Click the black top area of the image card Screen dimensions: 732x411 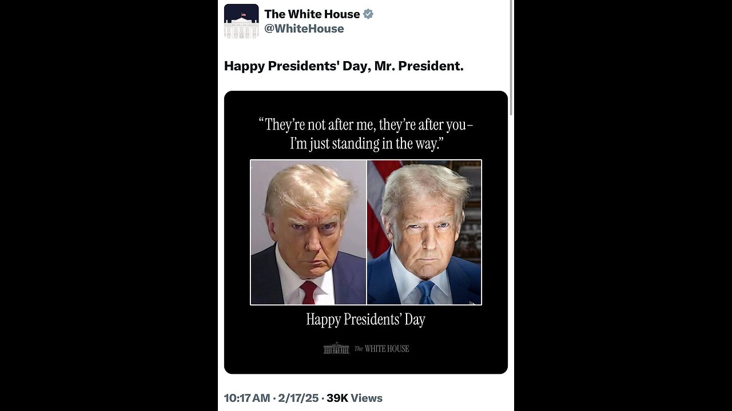(x=366, y=103)
